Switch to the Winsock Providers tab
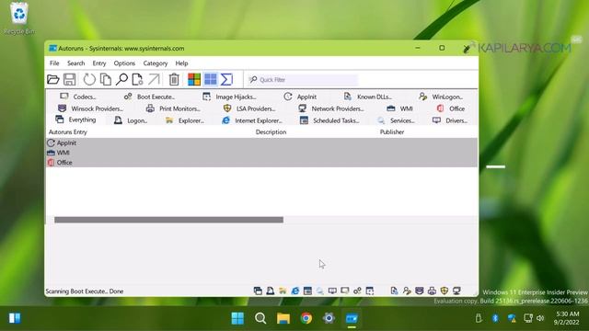This screenshot has width=589, height=331. pyautogui.click(x=90, y=108)
